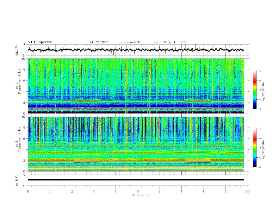Click time axis tick label '5'
The width and height of the screenshot is (279, 215).
[138, 191]
